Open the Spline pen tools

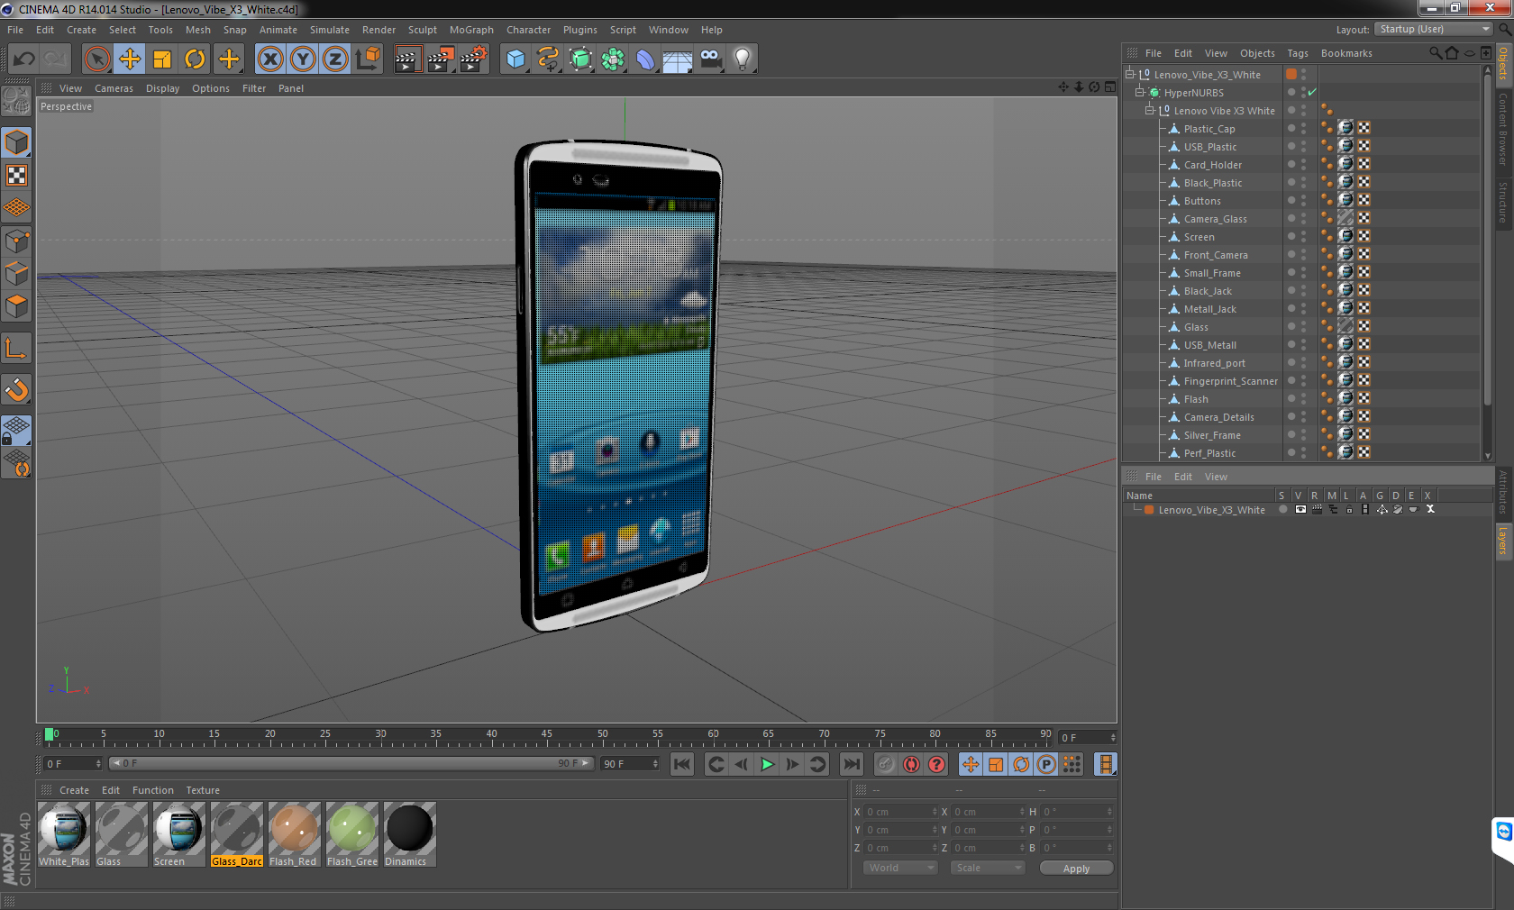click(x=548, y=59)
